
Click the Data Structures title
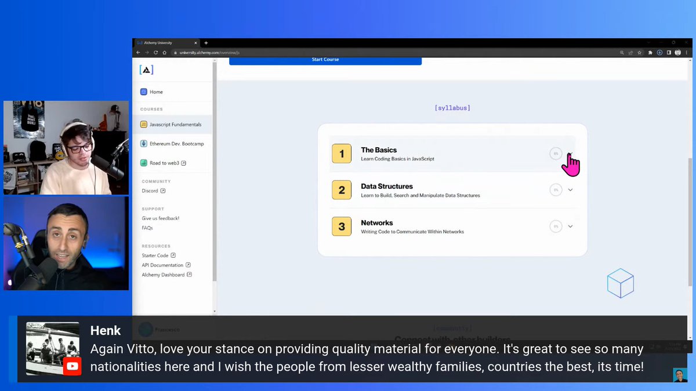pos(387,187)
